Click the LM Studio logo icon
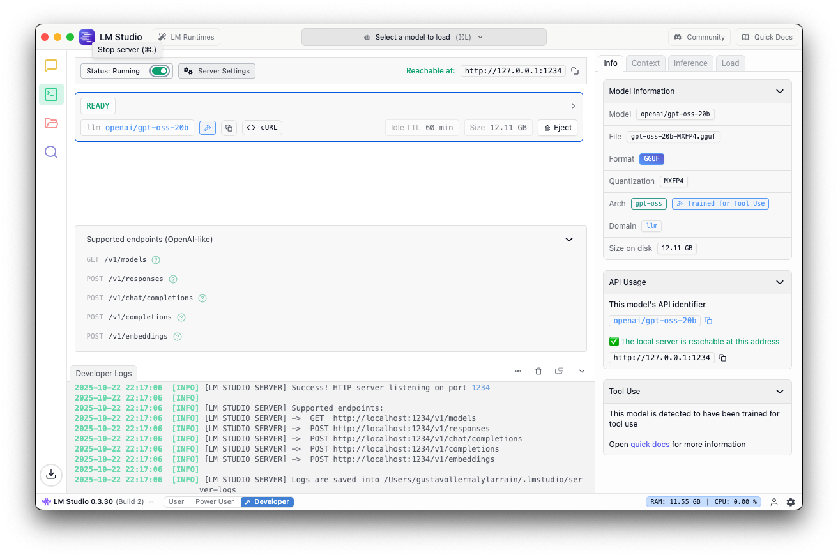 coord(87,37)
